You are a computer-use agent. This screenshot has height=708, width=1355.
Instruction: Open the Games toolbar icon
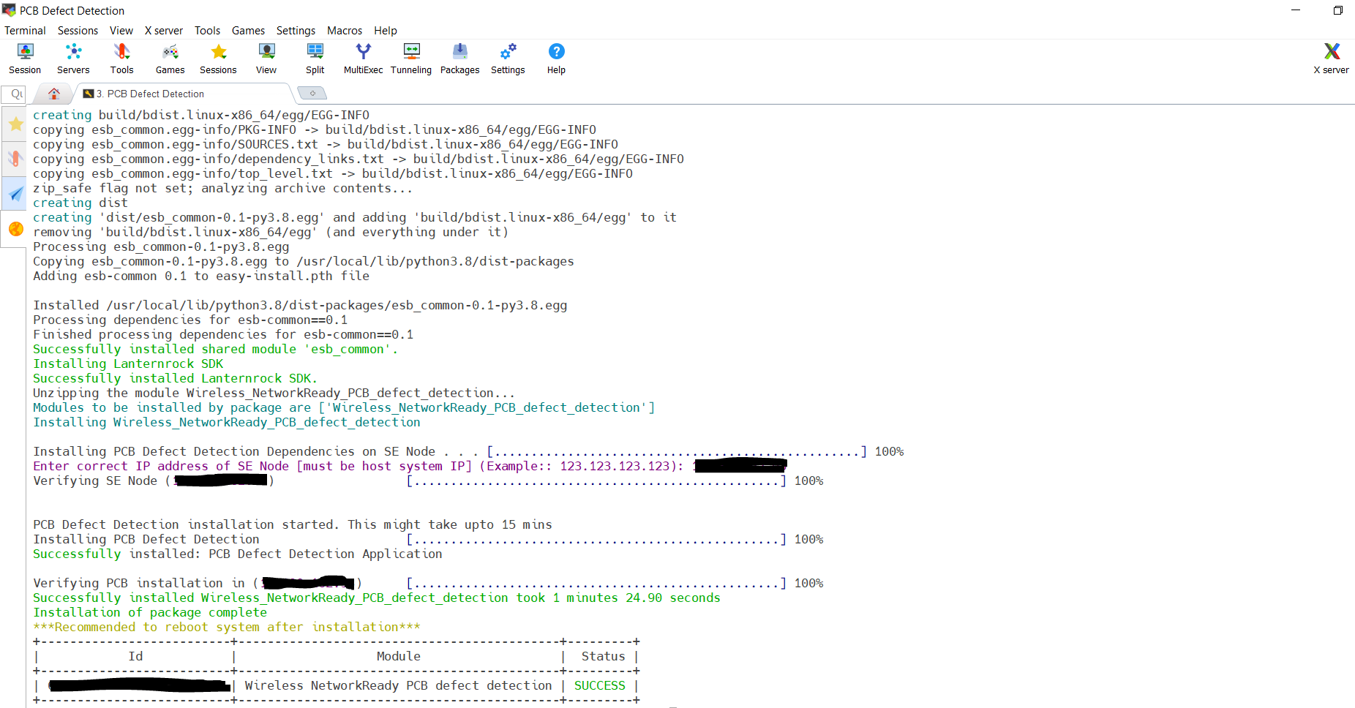click(170, 59)
